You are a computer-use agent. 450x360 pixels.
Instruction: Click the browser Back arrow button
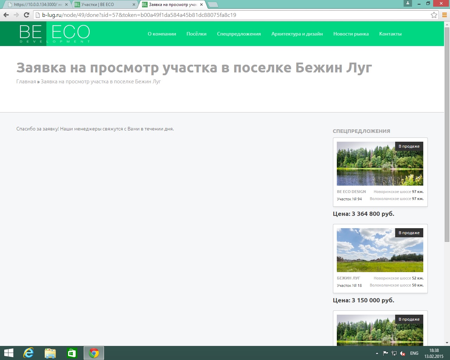[6, 15]
